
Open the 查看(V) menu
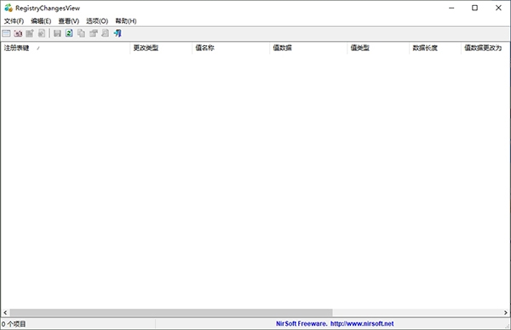click(69, 21)
